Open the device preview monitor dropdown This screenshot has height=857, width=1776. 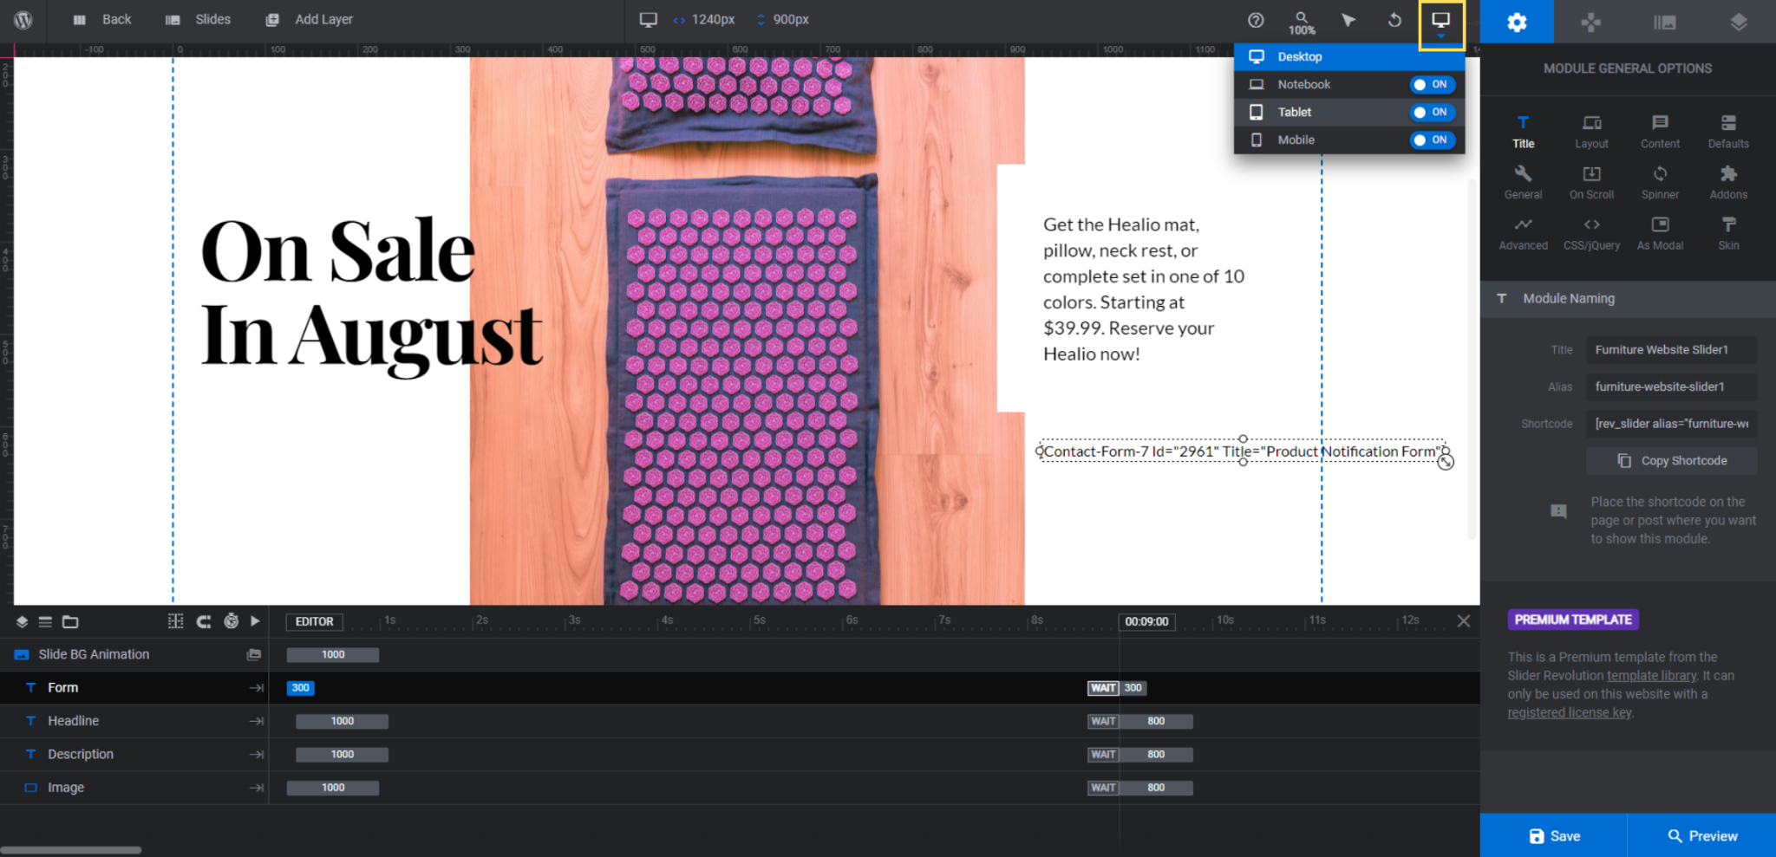pos(1441,23)
